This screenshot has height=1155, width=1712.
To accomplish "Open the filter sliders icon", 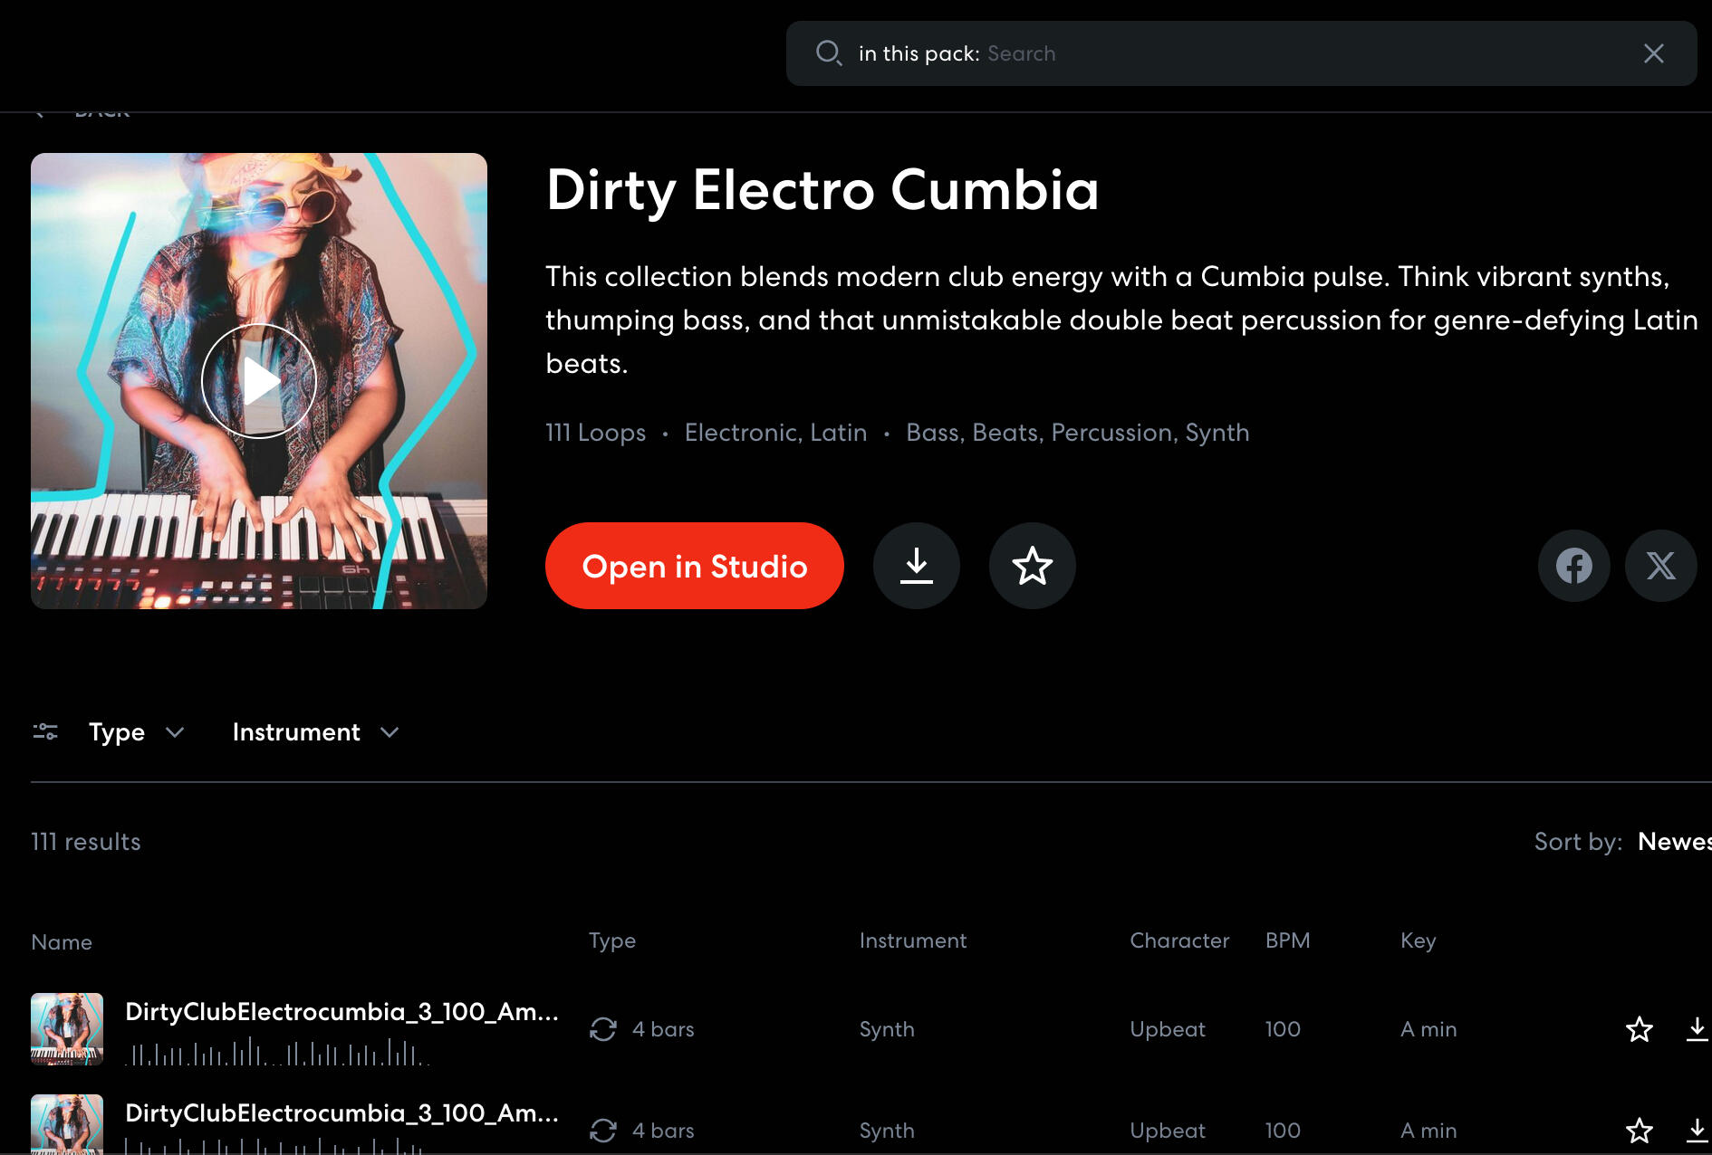I will coord(45,731).
